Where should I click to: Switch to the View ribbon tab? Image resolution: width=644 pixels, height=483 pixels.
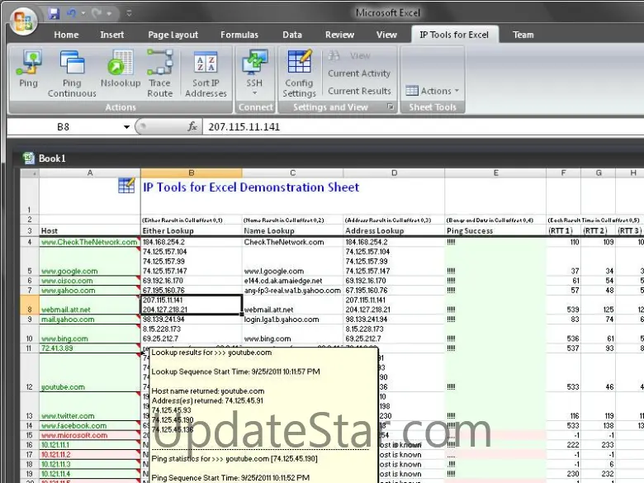(386, 35)
